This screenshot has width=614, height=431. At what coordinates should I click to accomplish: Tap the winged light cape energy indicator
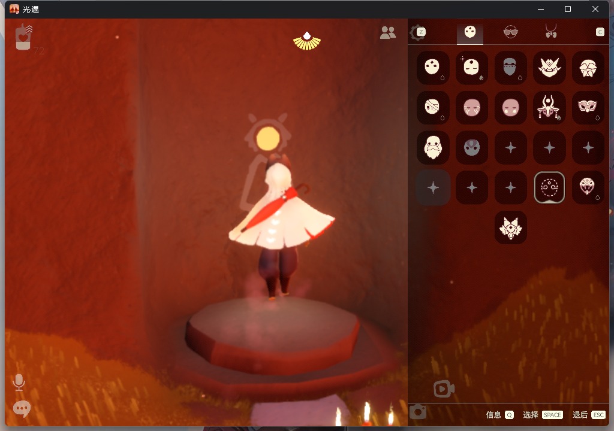307,41
